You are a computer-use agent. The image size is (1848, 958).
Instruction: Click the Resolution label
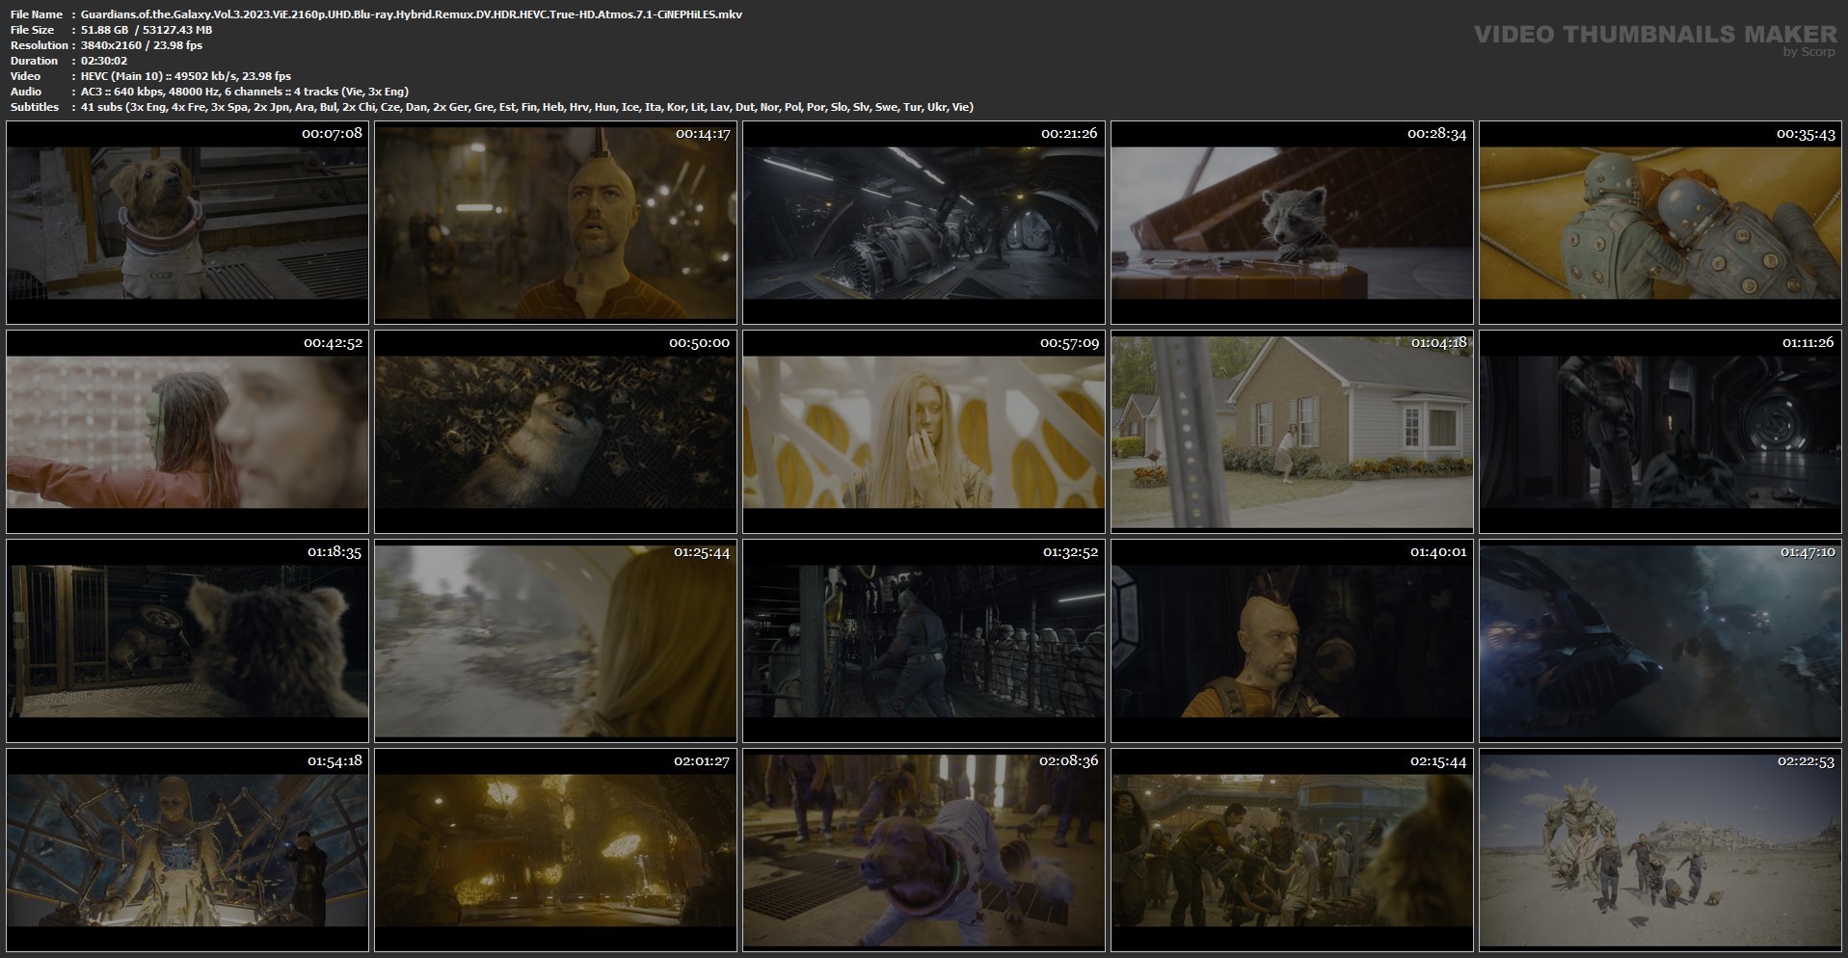40,45
